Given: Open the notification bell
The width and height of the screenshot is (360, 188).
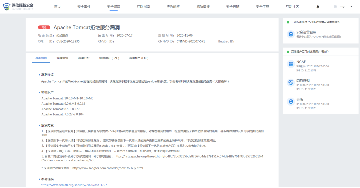Looking at the screenshot, I should (x=318, y=7).
